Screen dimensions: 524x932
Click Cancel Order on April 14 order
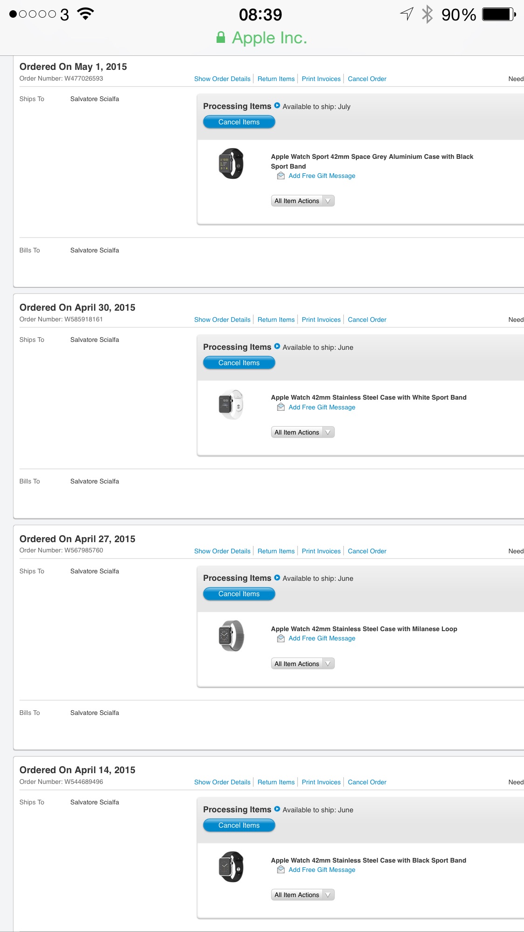(x=367, y=782)
